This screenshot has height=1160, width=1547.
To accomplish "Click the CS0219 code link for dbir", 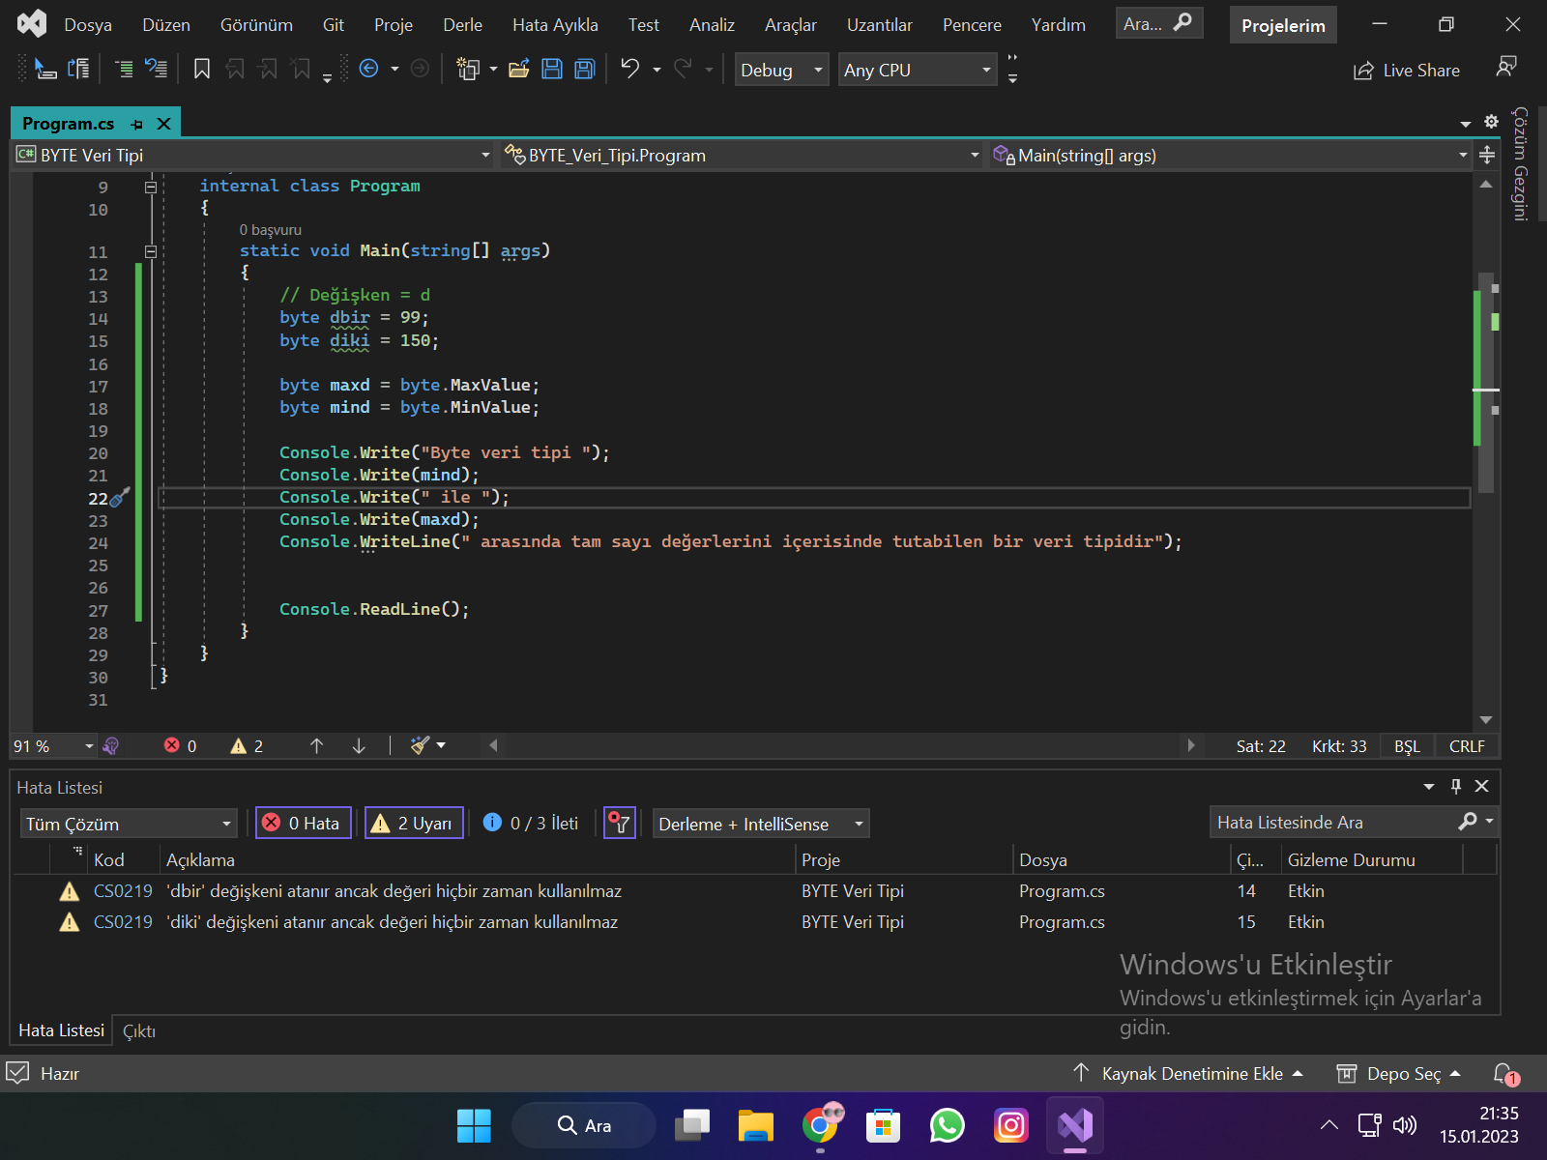I will pos(123,891).
